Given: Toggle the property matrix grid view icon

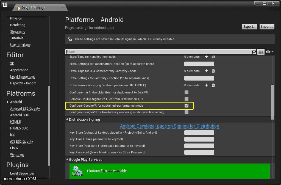Looking at the screenshot, I should [261, 52].
